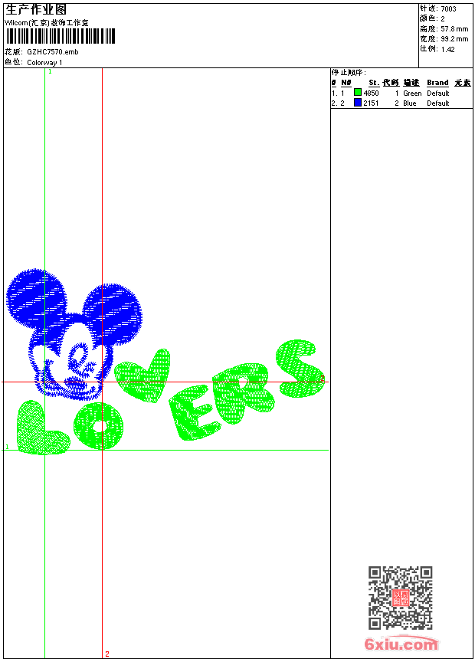Image resolution: width=475 pixels, height=659 pixels.
Task: Click the 代码 column header
Action: point(391,83)
